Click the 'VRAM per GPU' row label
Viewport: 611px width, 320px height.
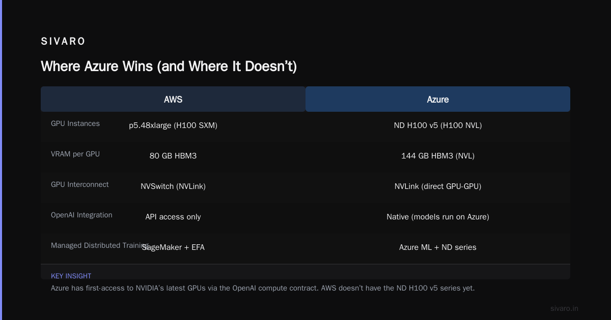tap(75, 154)
